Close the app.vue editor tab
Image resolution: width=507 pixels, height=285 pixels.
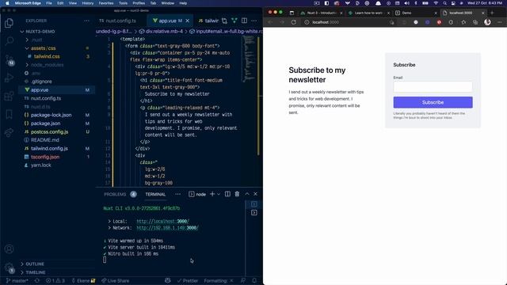(x=187, y=21)
